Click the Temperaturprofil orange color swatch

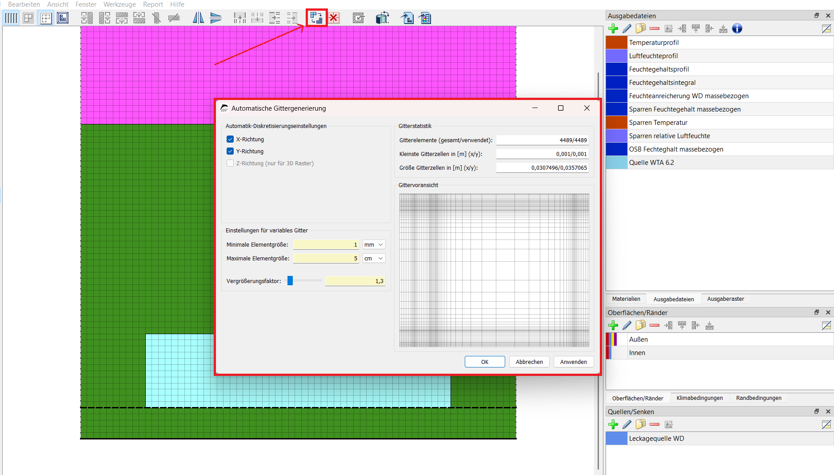coord(616,43)
